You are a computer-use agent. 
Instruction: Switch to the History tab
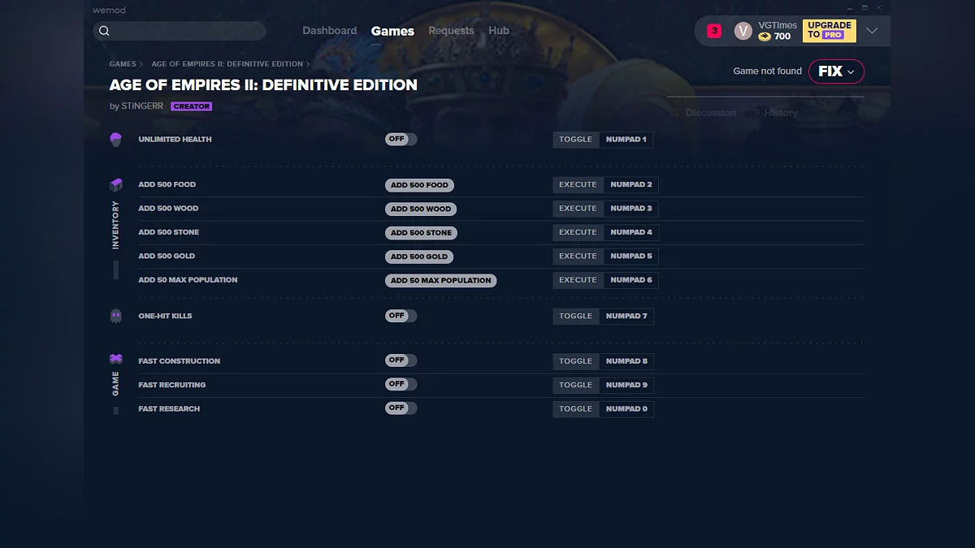pyautogui.click(x=781, y=113)
